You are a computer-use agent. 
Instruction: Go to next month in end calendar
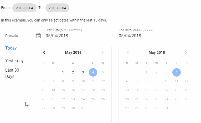coord(186,52)
